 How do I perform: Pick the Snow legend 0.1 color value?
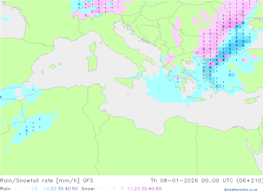99,189
